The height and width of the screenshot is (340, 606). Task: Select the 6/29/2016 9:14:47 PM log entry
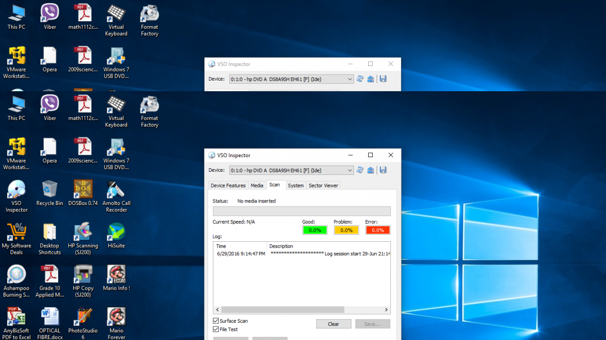[241, 254]
